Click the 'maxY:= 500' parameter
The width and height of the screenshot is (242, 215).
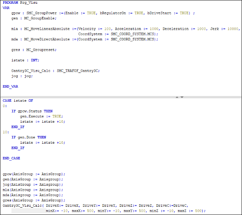[x=134, y=211]
